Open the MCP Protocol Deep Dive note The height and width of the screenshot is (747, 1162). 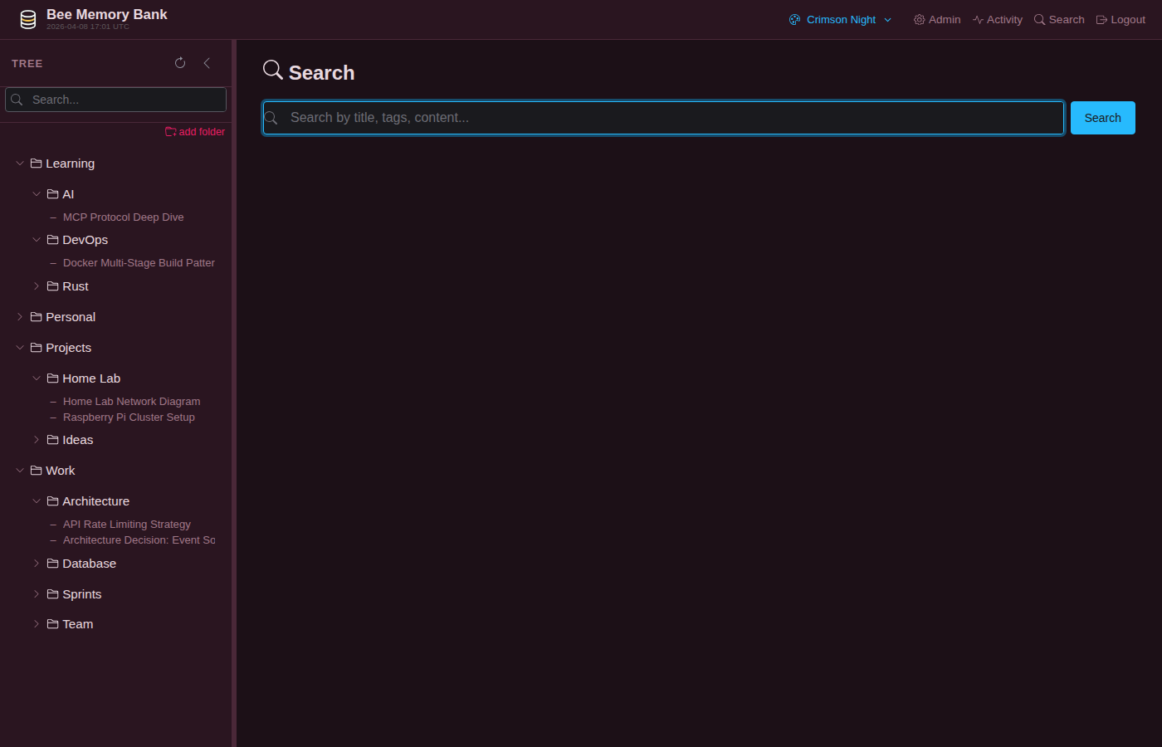pos(124,217)
